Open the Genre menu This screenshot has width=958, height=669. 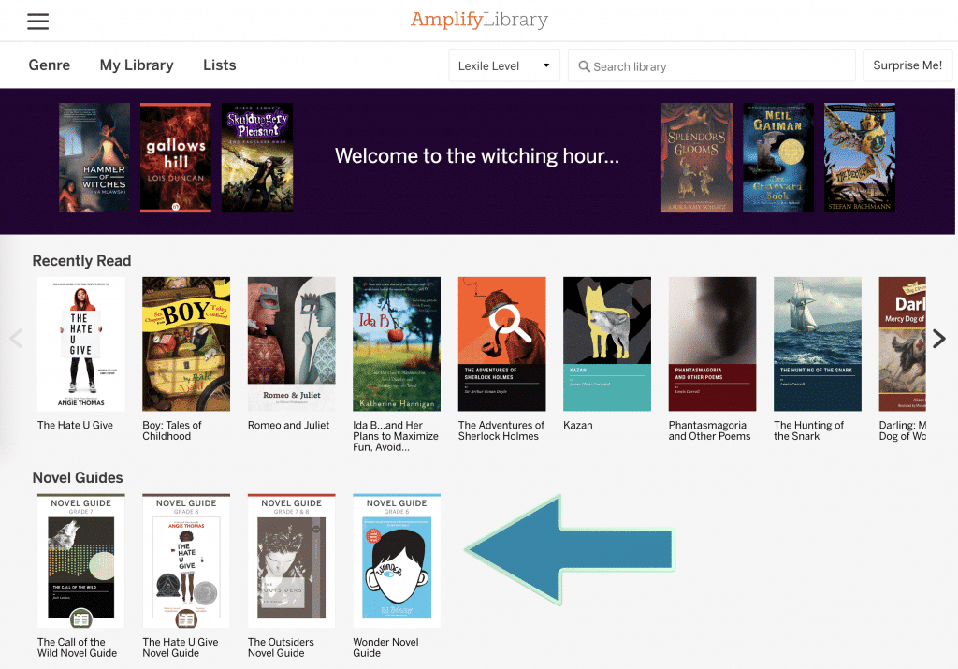pos(50,65)
